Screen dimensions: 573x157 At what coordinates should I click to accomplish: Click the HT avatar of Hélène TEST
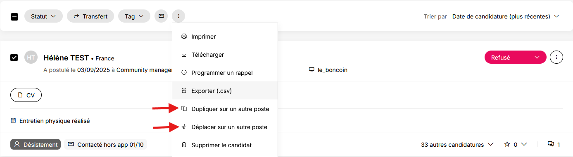[x=31, y=58]
